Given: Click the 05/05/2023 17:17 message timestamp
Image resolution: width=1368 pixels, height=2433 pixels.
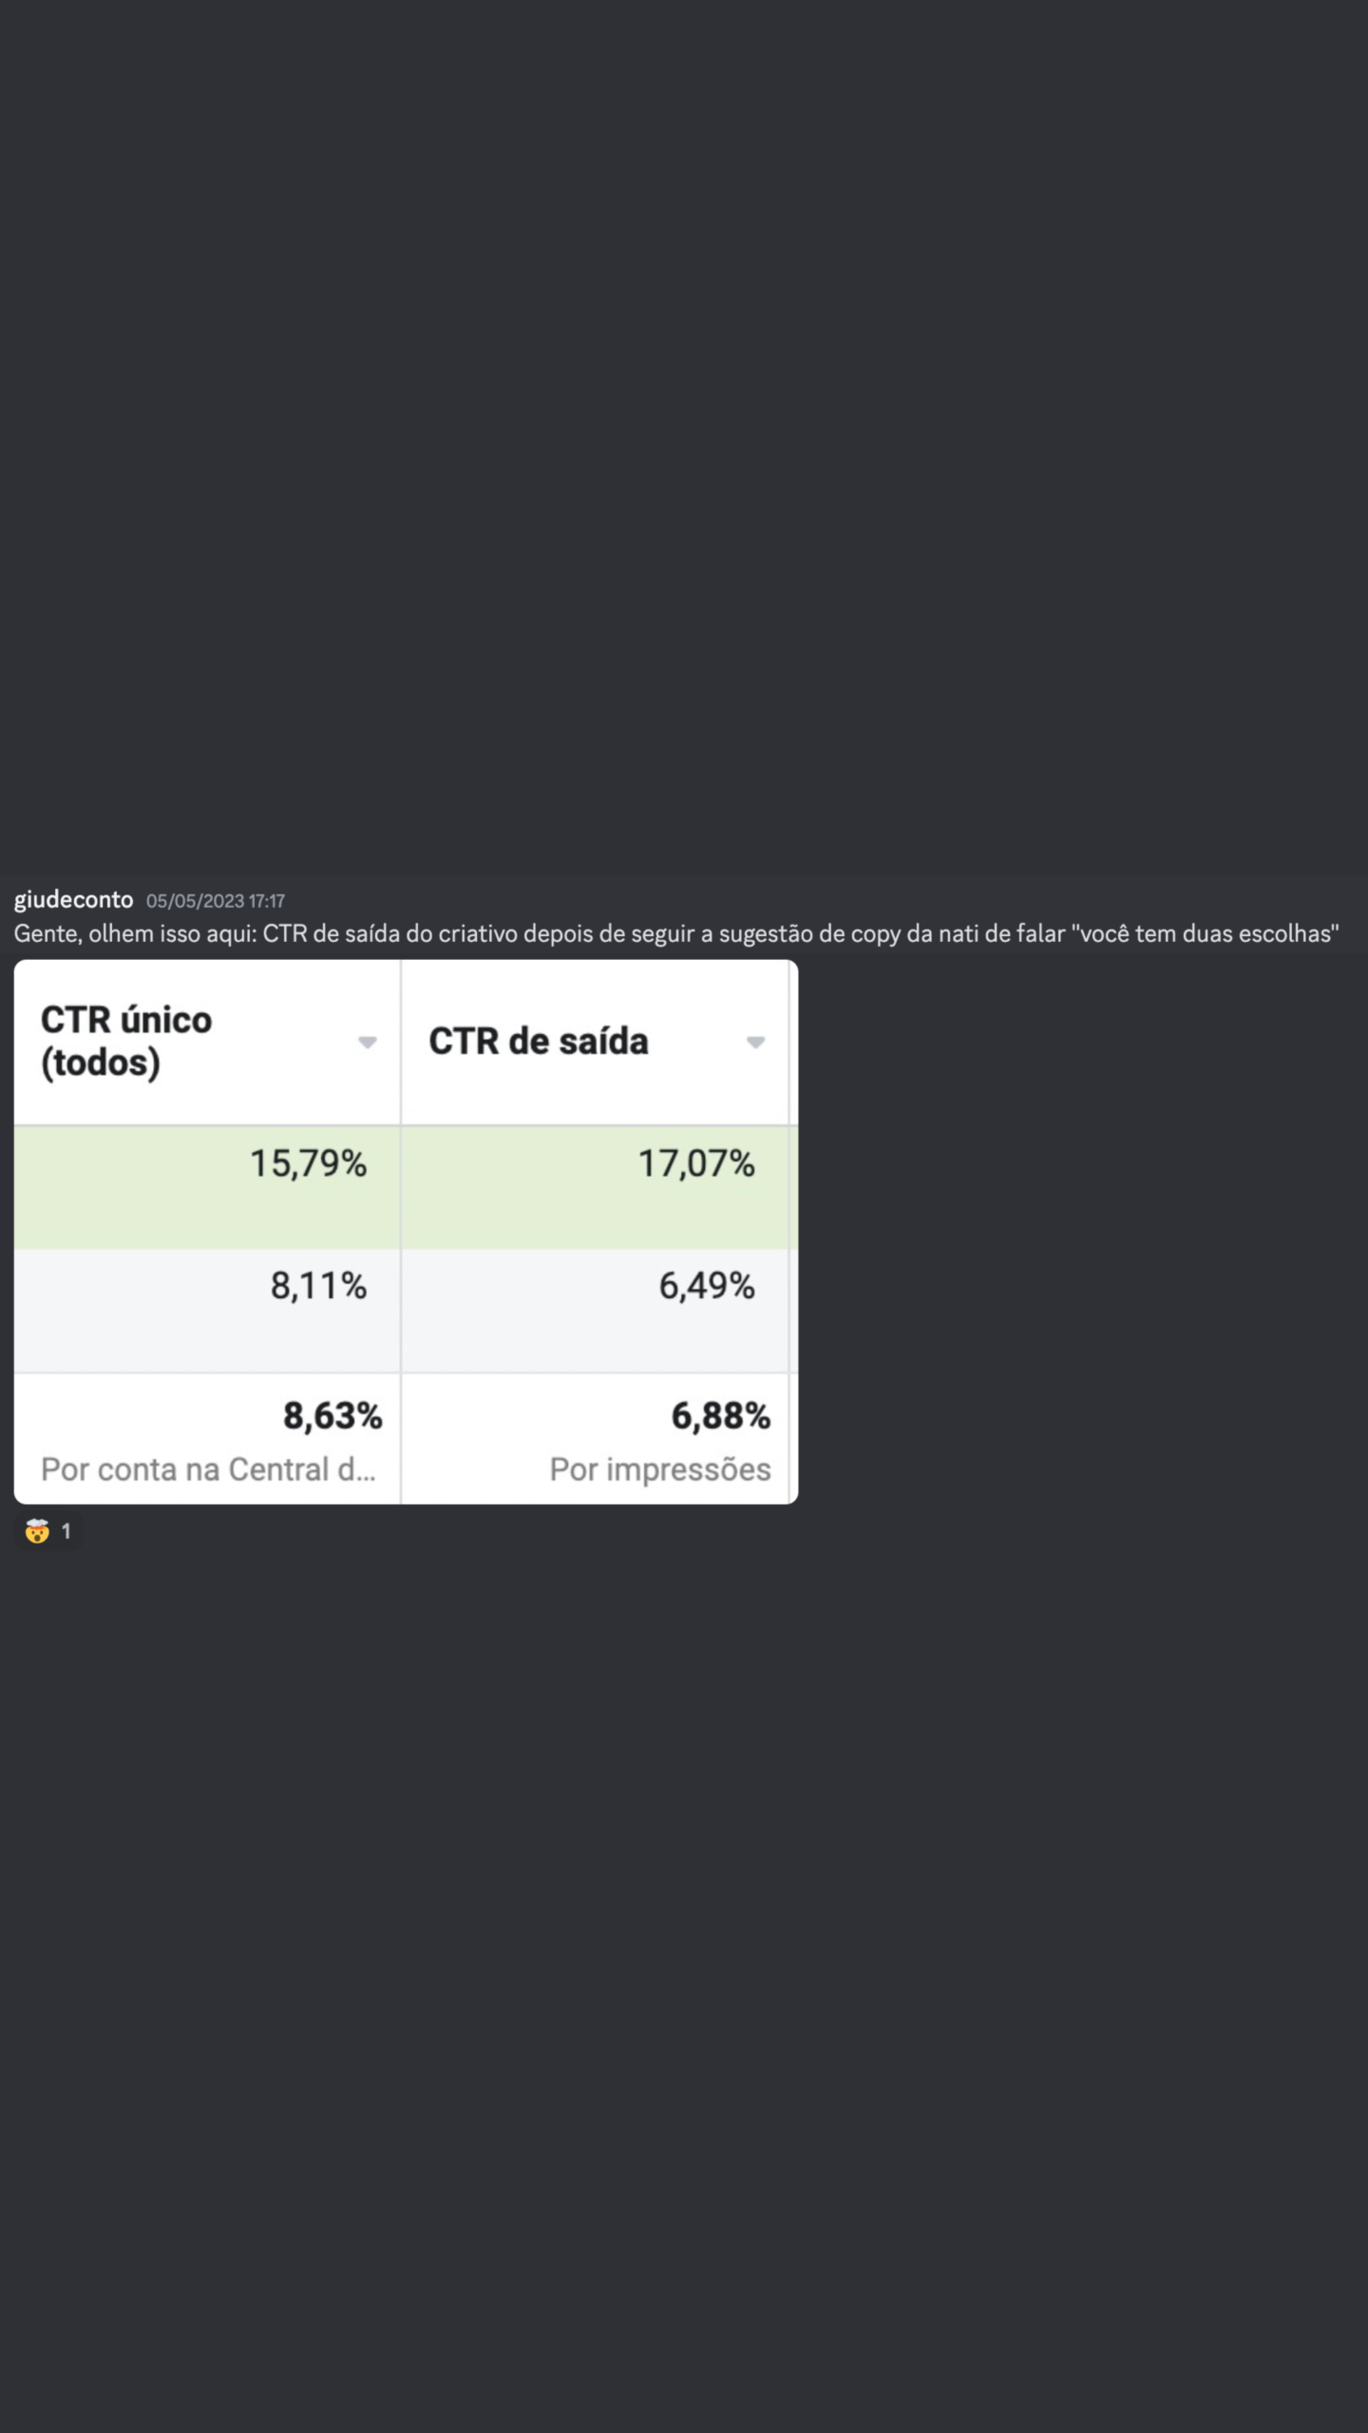Looking at the screenshot, I should coord(216,901).
